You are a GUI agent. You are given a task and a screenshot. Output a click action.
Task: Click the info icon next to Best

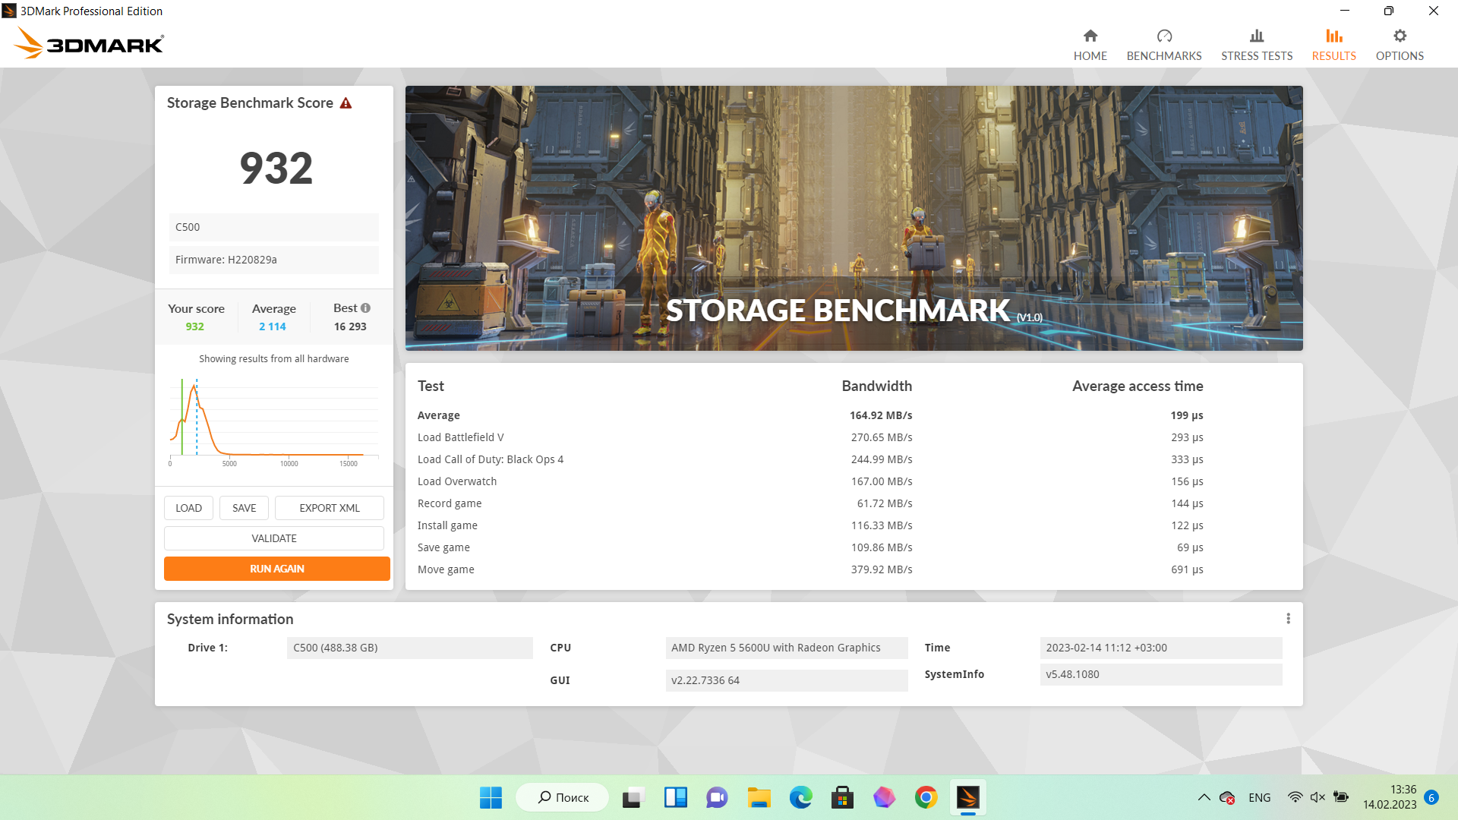tap(365, 308)
